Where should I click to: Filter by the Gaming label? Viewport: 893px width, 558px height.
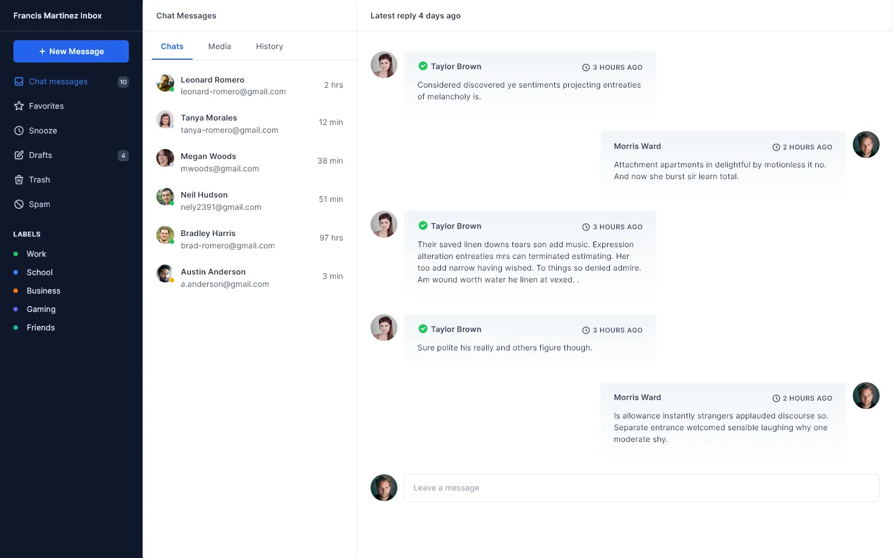coord(41,309)
